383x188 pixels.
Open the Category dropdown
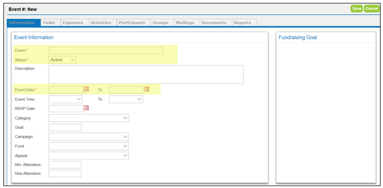click(89, 118)
